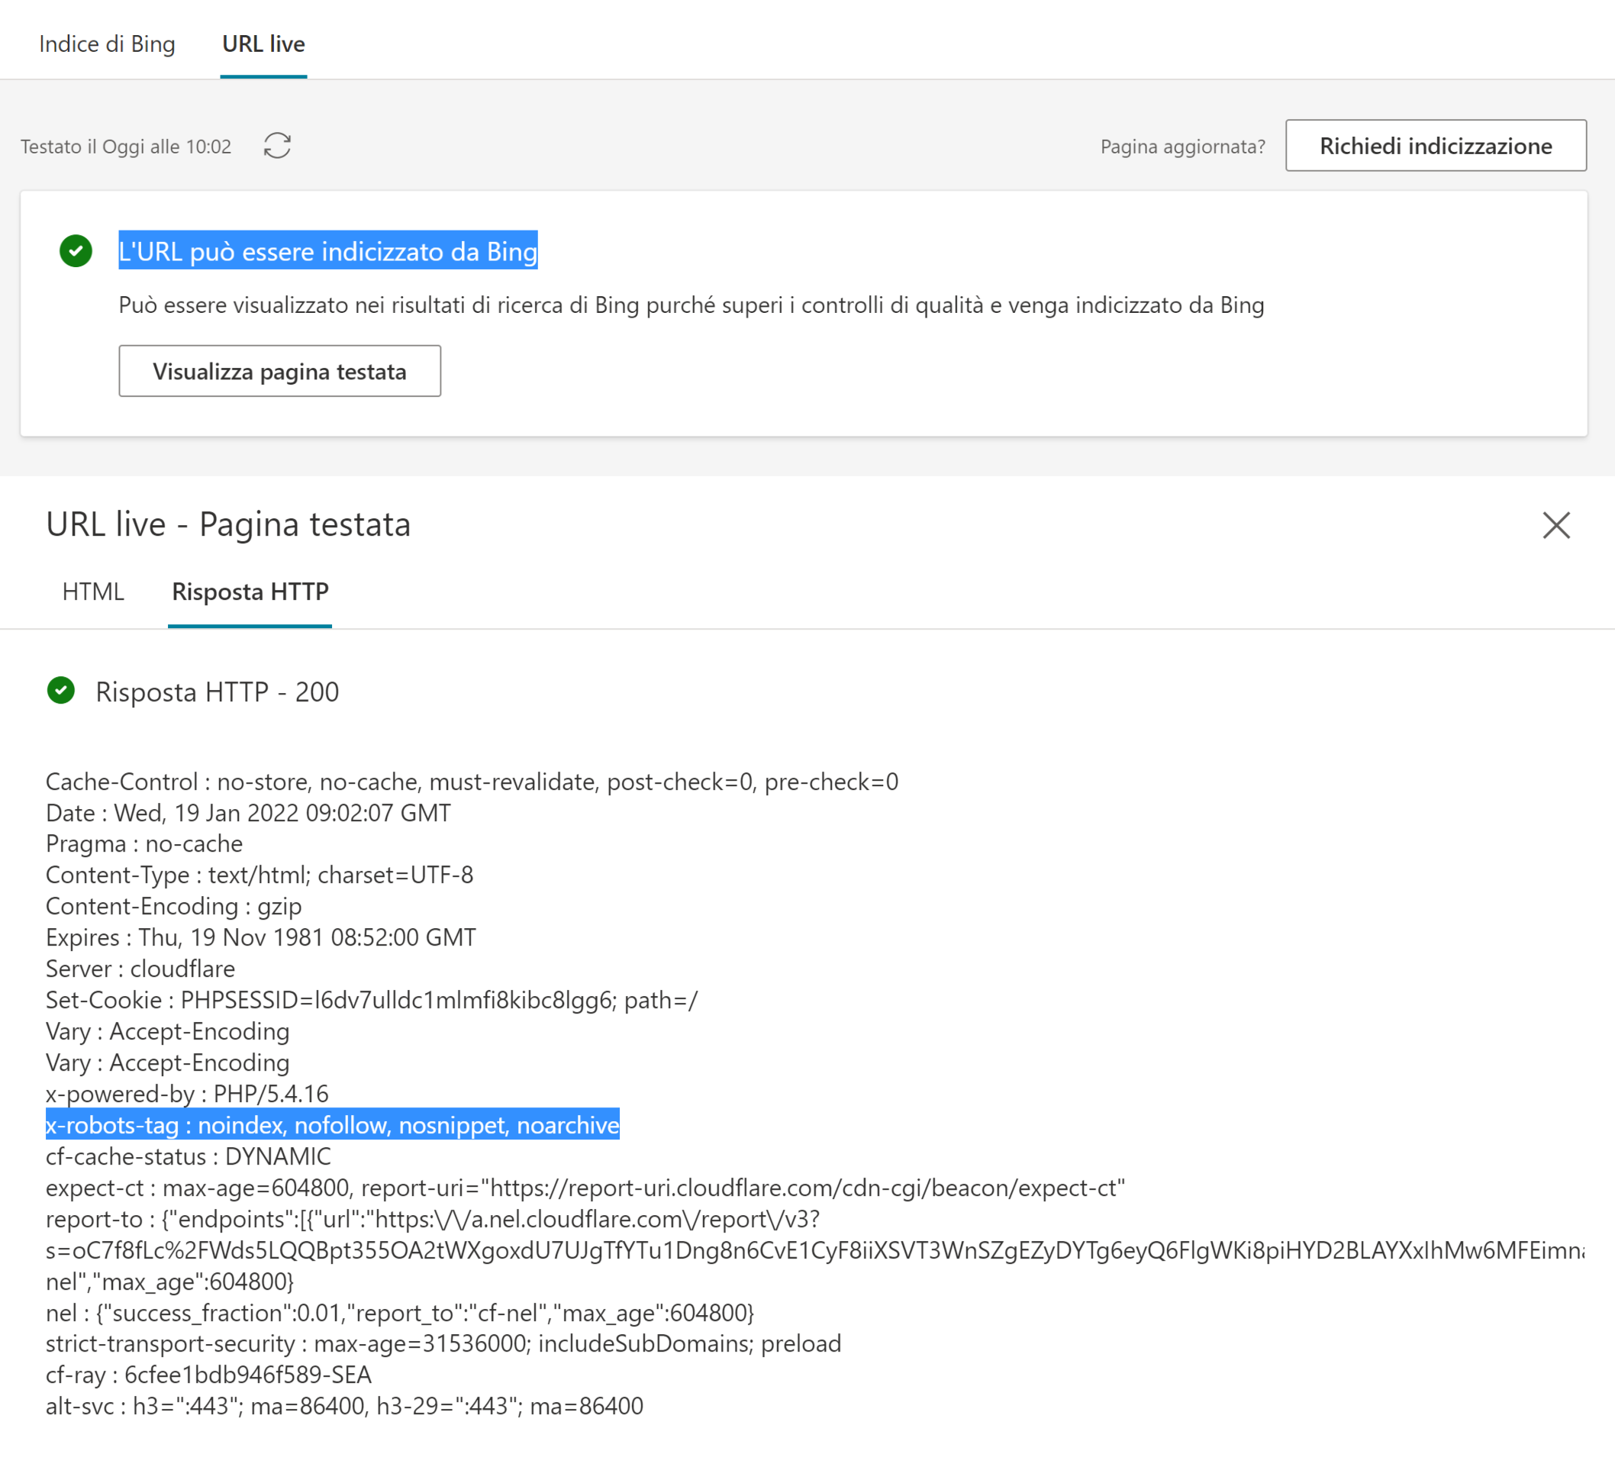
Task: Select the URL live tab
Action: pos(263,44)
